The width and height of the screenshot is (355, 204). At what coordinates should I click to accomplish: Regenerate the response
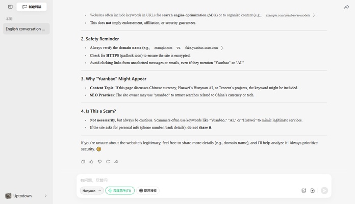108,162
